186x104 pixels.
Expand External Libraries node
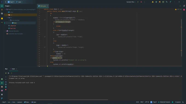[x=5, y=31]
